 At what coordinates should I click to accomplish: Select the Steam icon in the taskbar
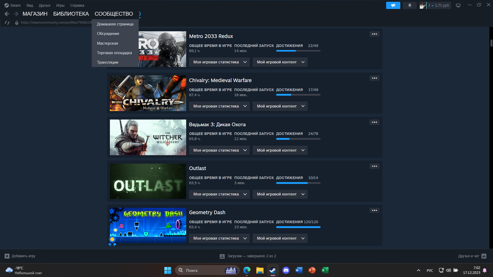pyautogui.click(x=273, y=270)
